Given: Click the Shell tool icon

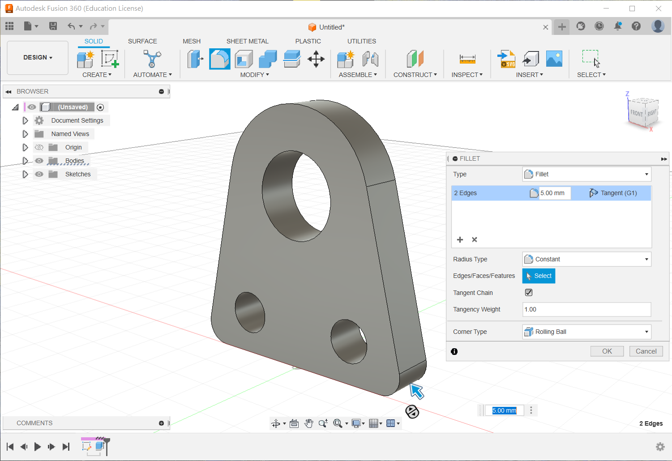Looking at the screenshot, I should click(244, 59).
